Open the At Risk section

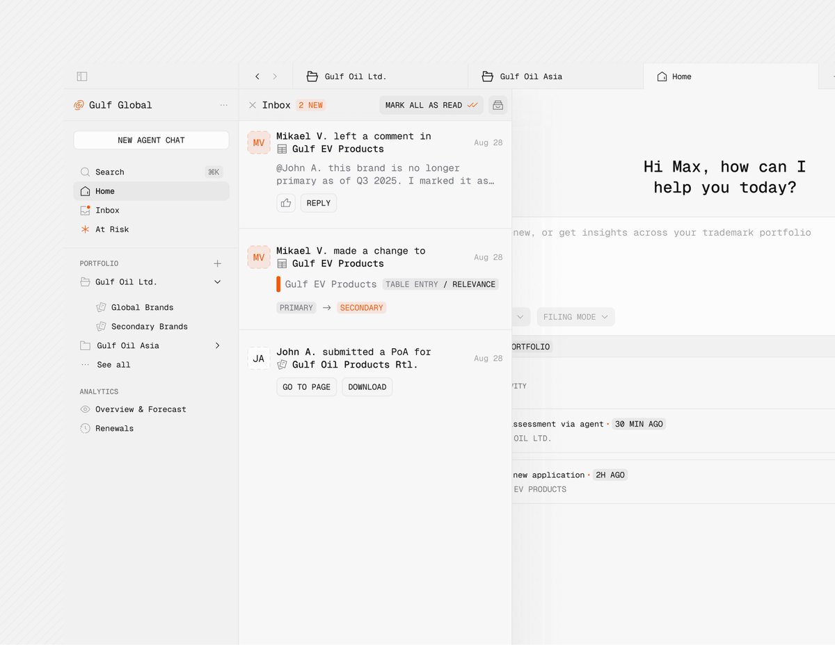tap(151, 229)
